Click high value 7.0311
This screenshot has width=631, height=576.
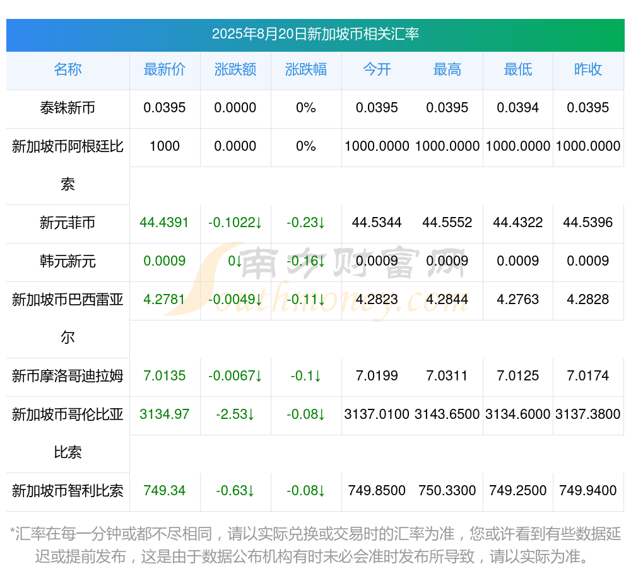point(447,375)
